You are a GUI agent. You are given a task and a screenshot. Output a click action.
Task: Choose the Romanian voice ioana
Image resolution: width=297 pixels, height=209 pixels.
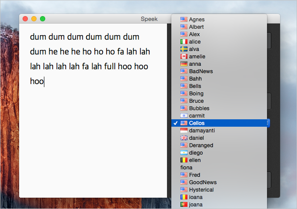pyautogui.click(x=219, y=197)
